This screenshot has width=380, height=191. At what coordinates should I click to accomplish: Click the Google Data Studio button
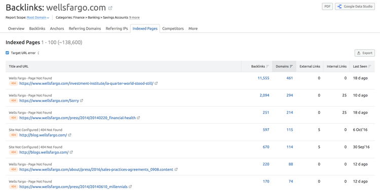click(x=355, y=7)
